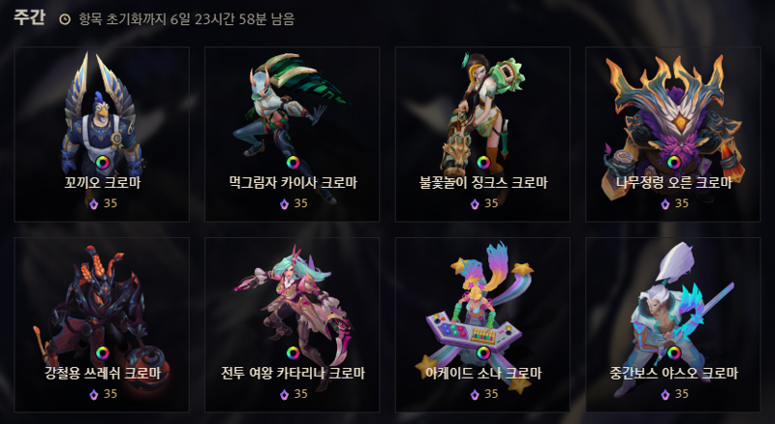This screenshot has height=424, width=775.
Task: Select the 아케이드 소나 keyboard artwork
Action: pyautogui.click(x=472, y=332)
